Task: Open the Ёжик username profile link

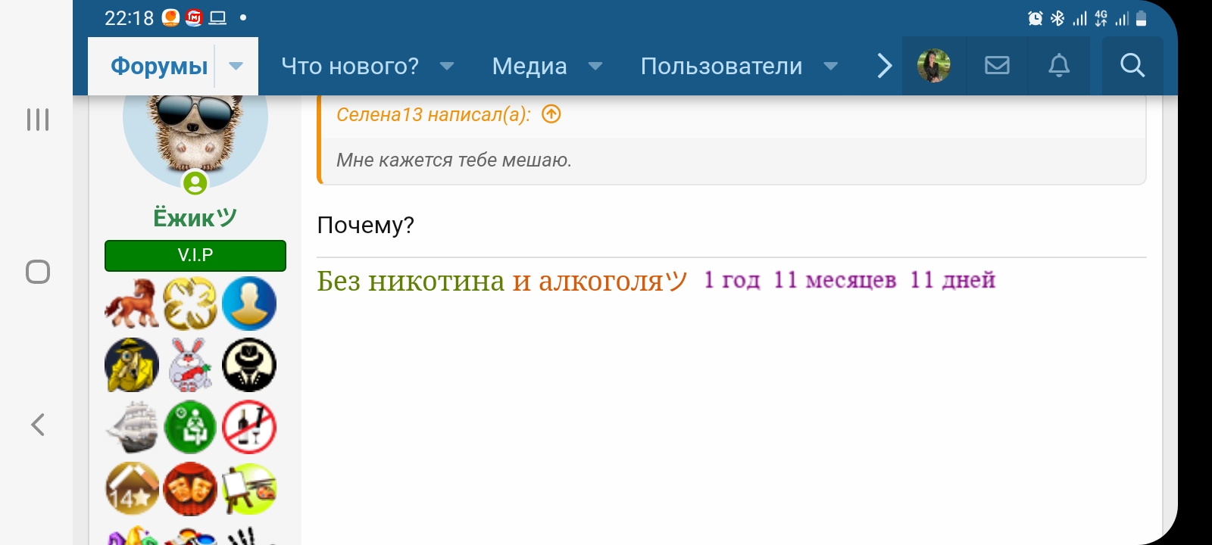Action: (195, 218)
